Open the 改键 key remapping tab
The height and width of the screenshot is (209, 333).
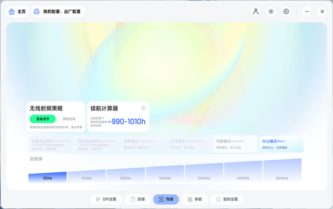137,199
